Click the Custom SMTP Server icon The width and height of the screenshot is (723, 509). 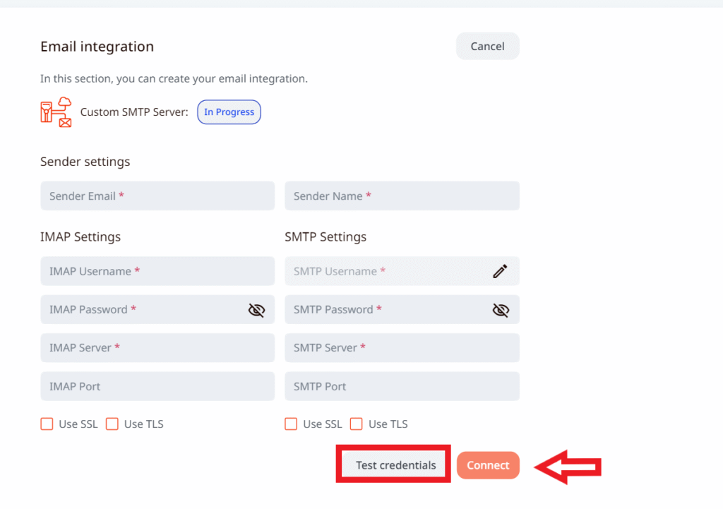(56, 112)
